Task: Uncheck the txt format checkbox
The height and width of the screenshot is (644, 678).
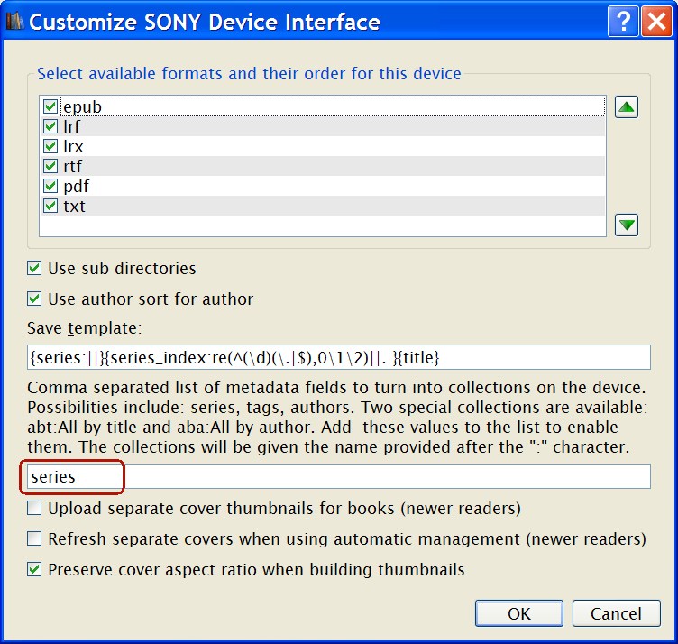Action: (50, 207)
